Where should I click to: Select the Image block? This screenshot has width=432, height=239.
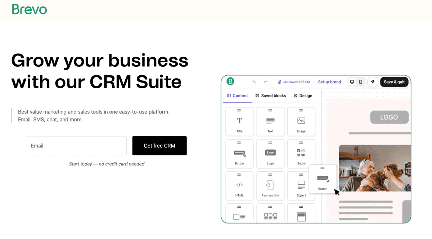(x=301, y=121)
